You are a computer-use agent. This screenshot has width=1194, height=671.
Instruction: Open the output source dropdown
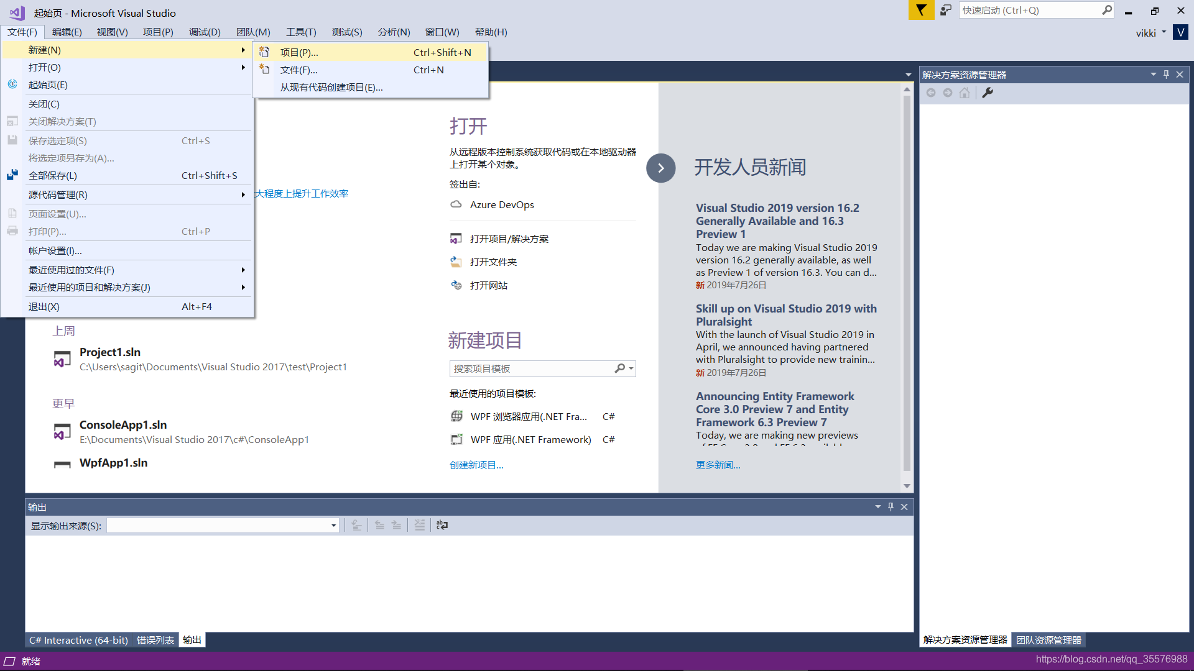click(333, 526)
